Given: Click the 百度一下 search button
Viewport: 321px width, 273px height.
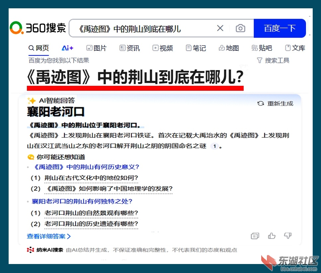Looking at the screenshot, I should (x=280, y=28).
